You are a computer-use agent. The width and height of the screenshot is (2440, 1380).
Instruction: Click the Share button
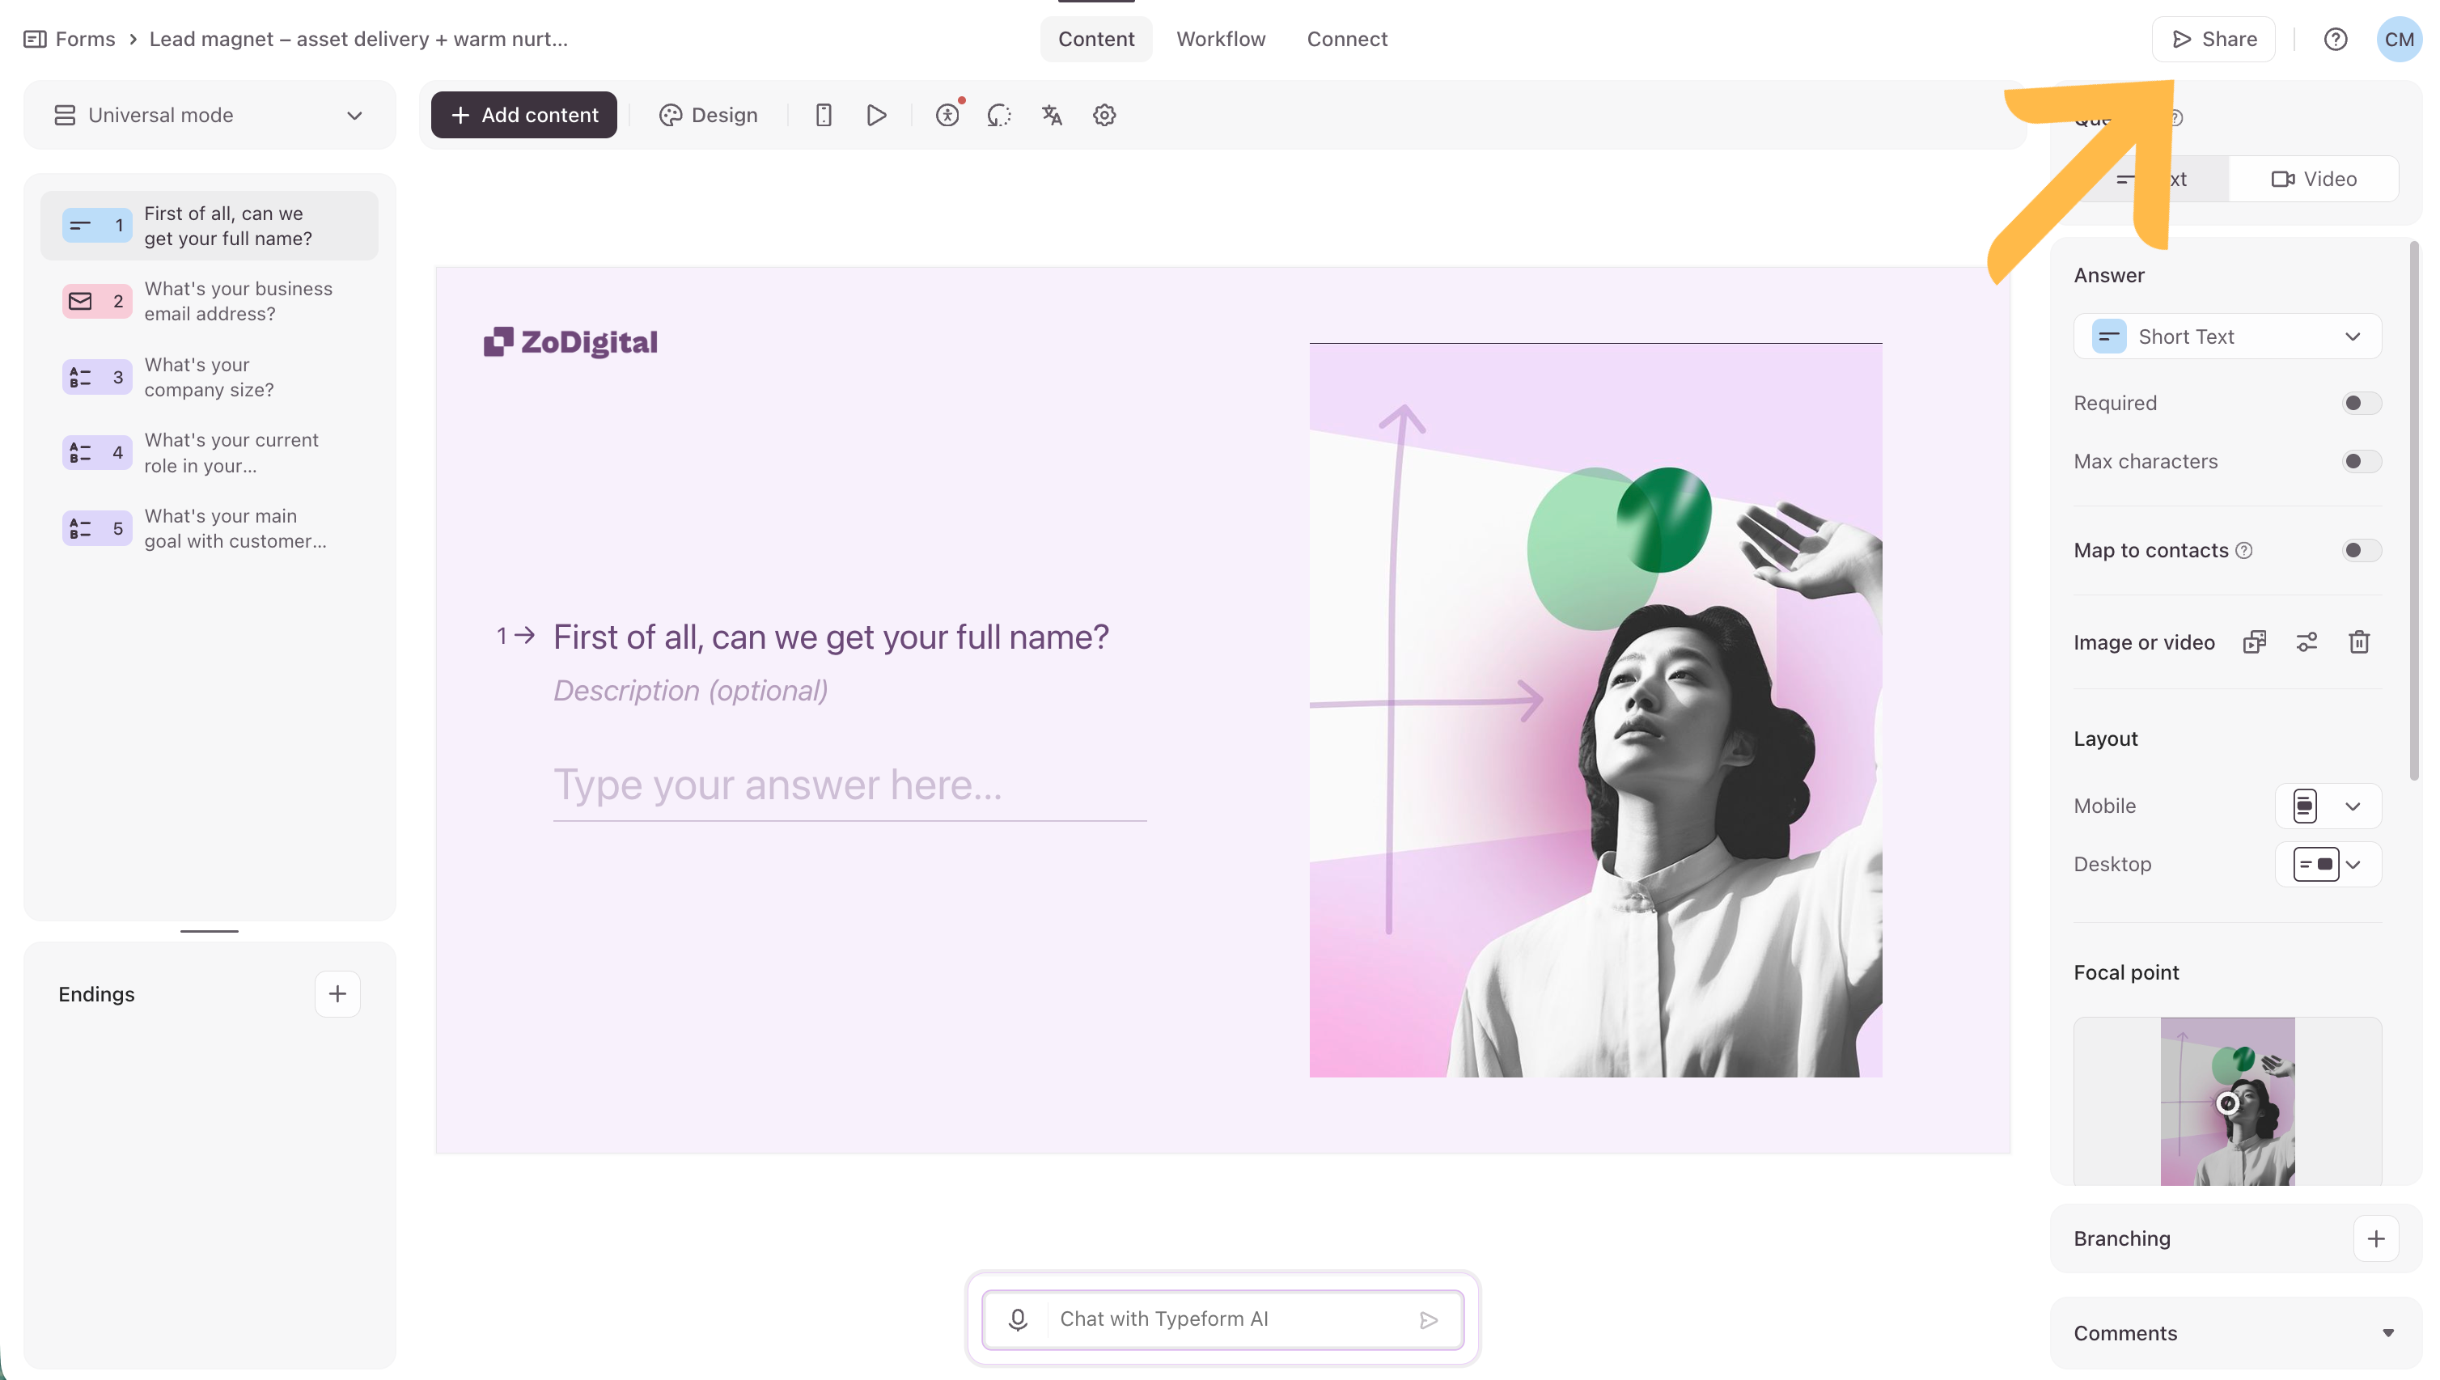pyautogui.click(x=2213, y=39)
